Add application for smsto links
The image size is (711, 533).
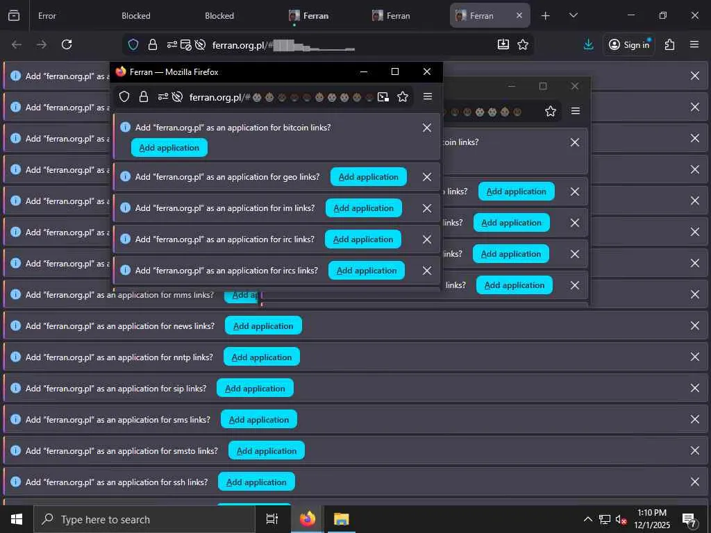coord(267,451)
